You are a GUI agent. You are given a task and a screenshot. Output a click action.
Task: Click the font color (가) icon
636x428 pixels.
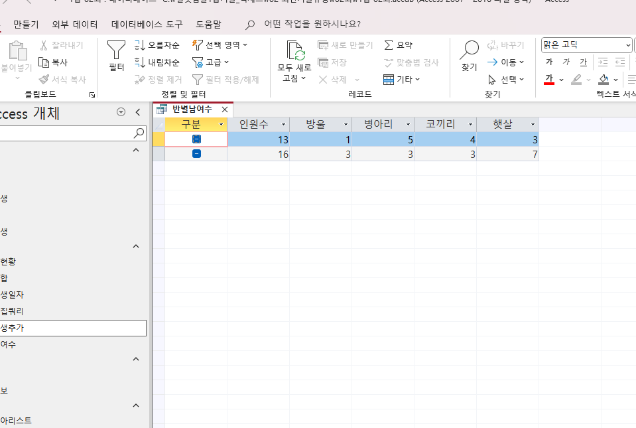pos(549,79)
